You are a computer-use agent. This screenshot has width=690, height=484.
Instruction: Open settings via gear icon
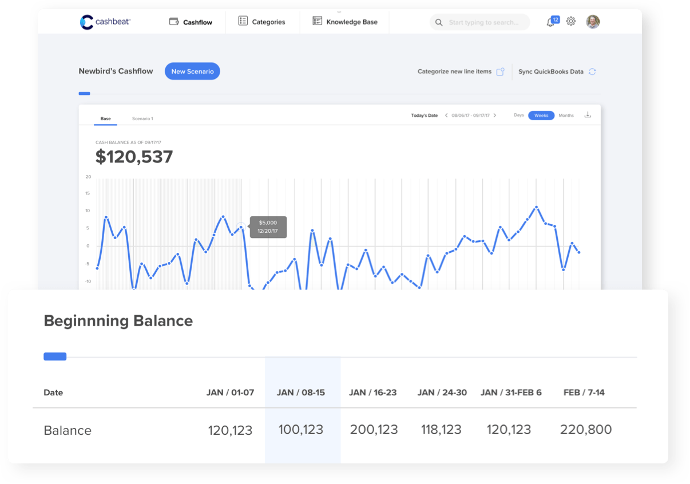coord(570,22)
